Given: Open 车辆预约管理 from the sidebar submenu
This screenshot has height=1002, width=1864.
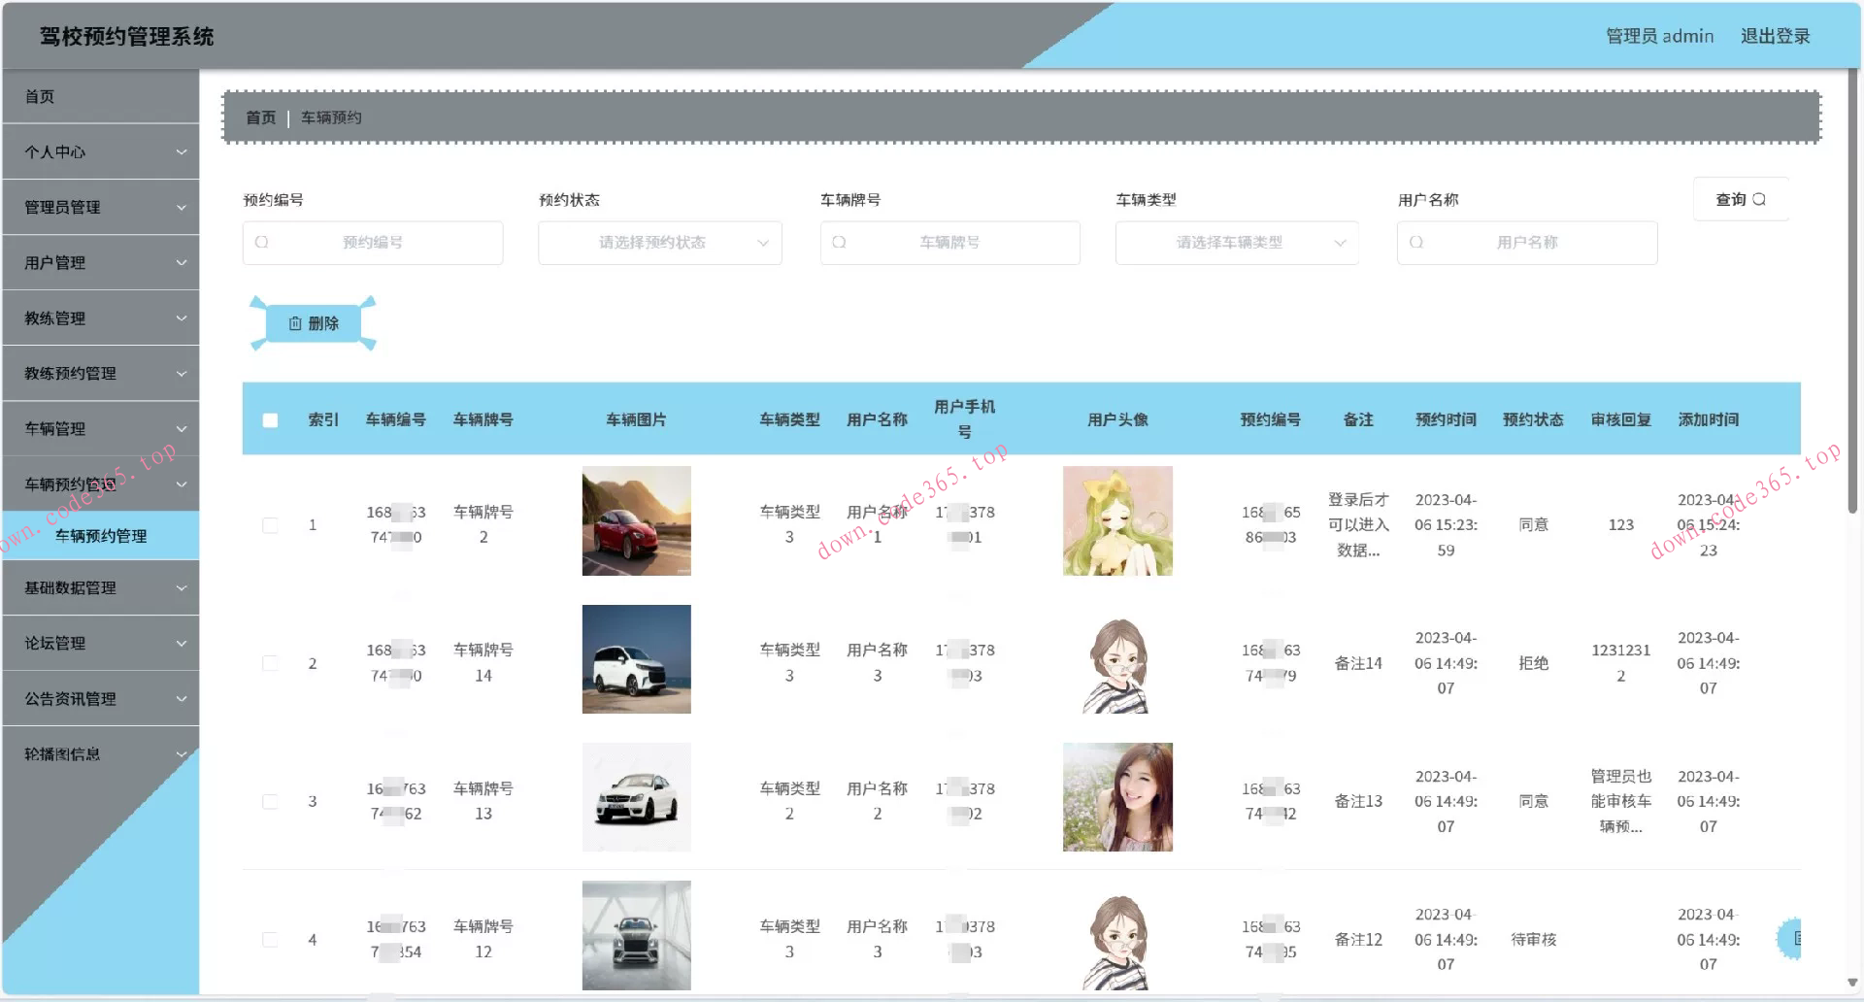Looking at the screenshot, I should tap(100, 535).
